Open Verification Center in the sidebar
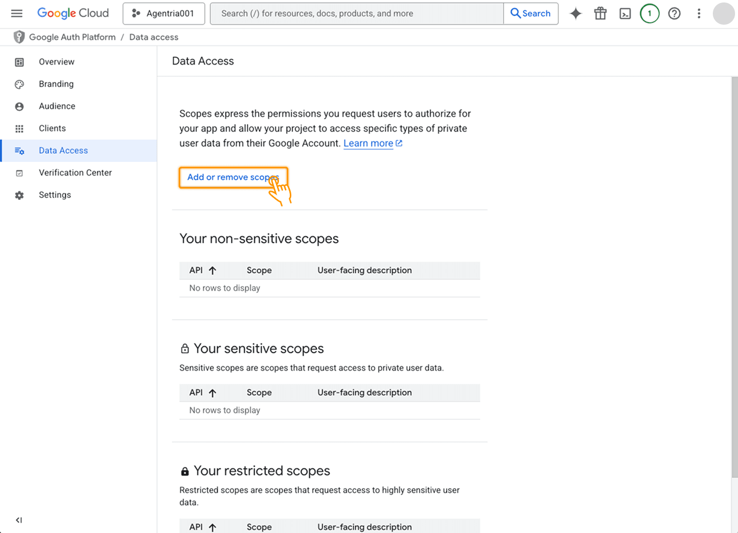The width and height of the screenshot is (738, 533). (78, 173)
